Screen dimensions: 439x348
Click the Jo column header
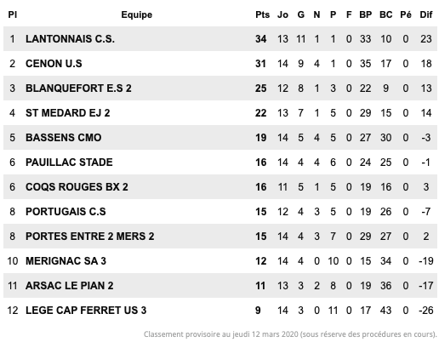[x=282, y=14]
